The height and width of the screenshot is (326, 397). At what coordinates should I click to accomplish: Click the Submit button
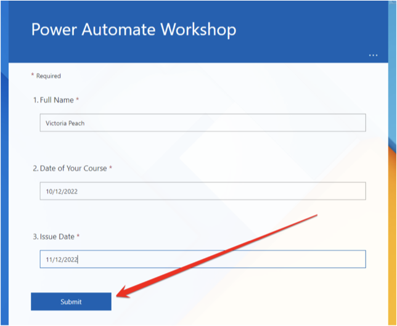(x=71, y=301)
